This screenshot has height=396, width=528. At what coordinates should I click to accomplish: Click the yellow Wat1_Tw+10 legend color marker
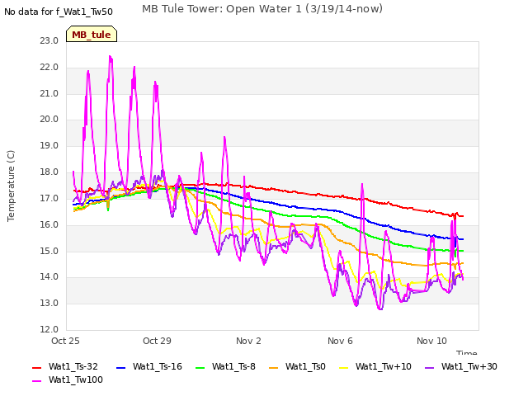(343, 368)
